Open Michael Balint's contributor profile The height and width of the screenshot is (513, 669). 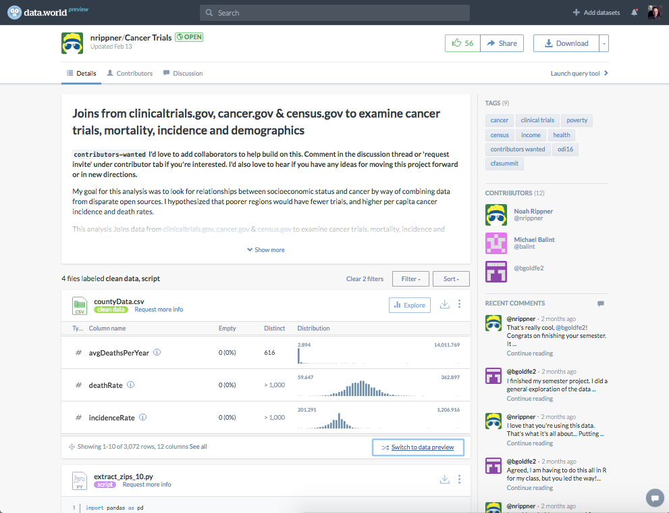534,240
